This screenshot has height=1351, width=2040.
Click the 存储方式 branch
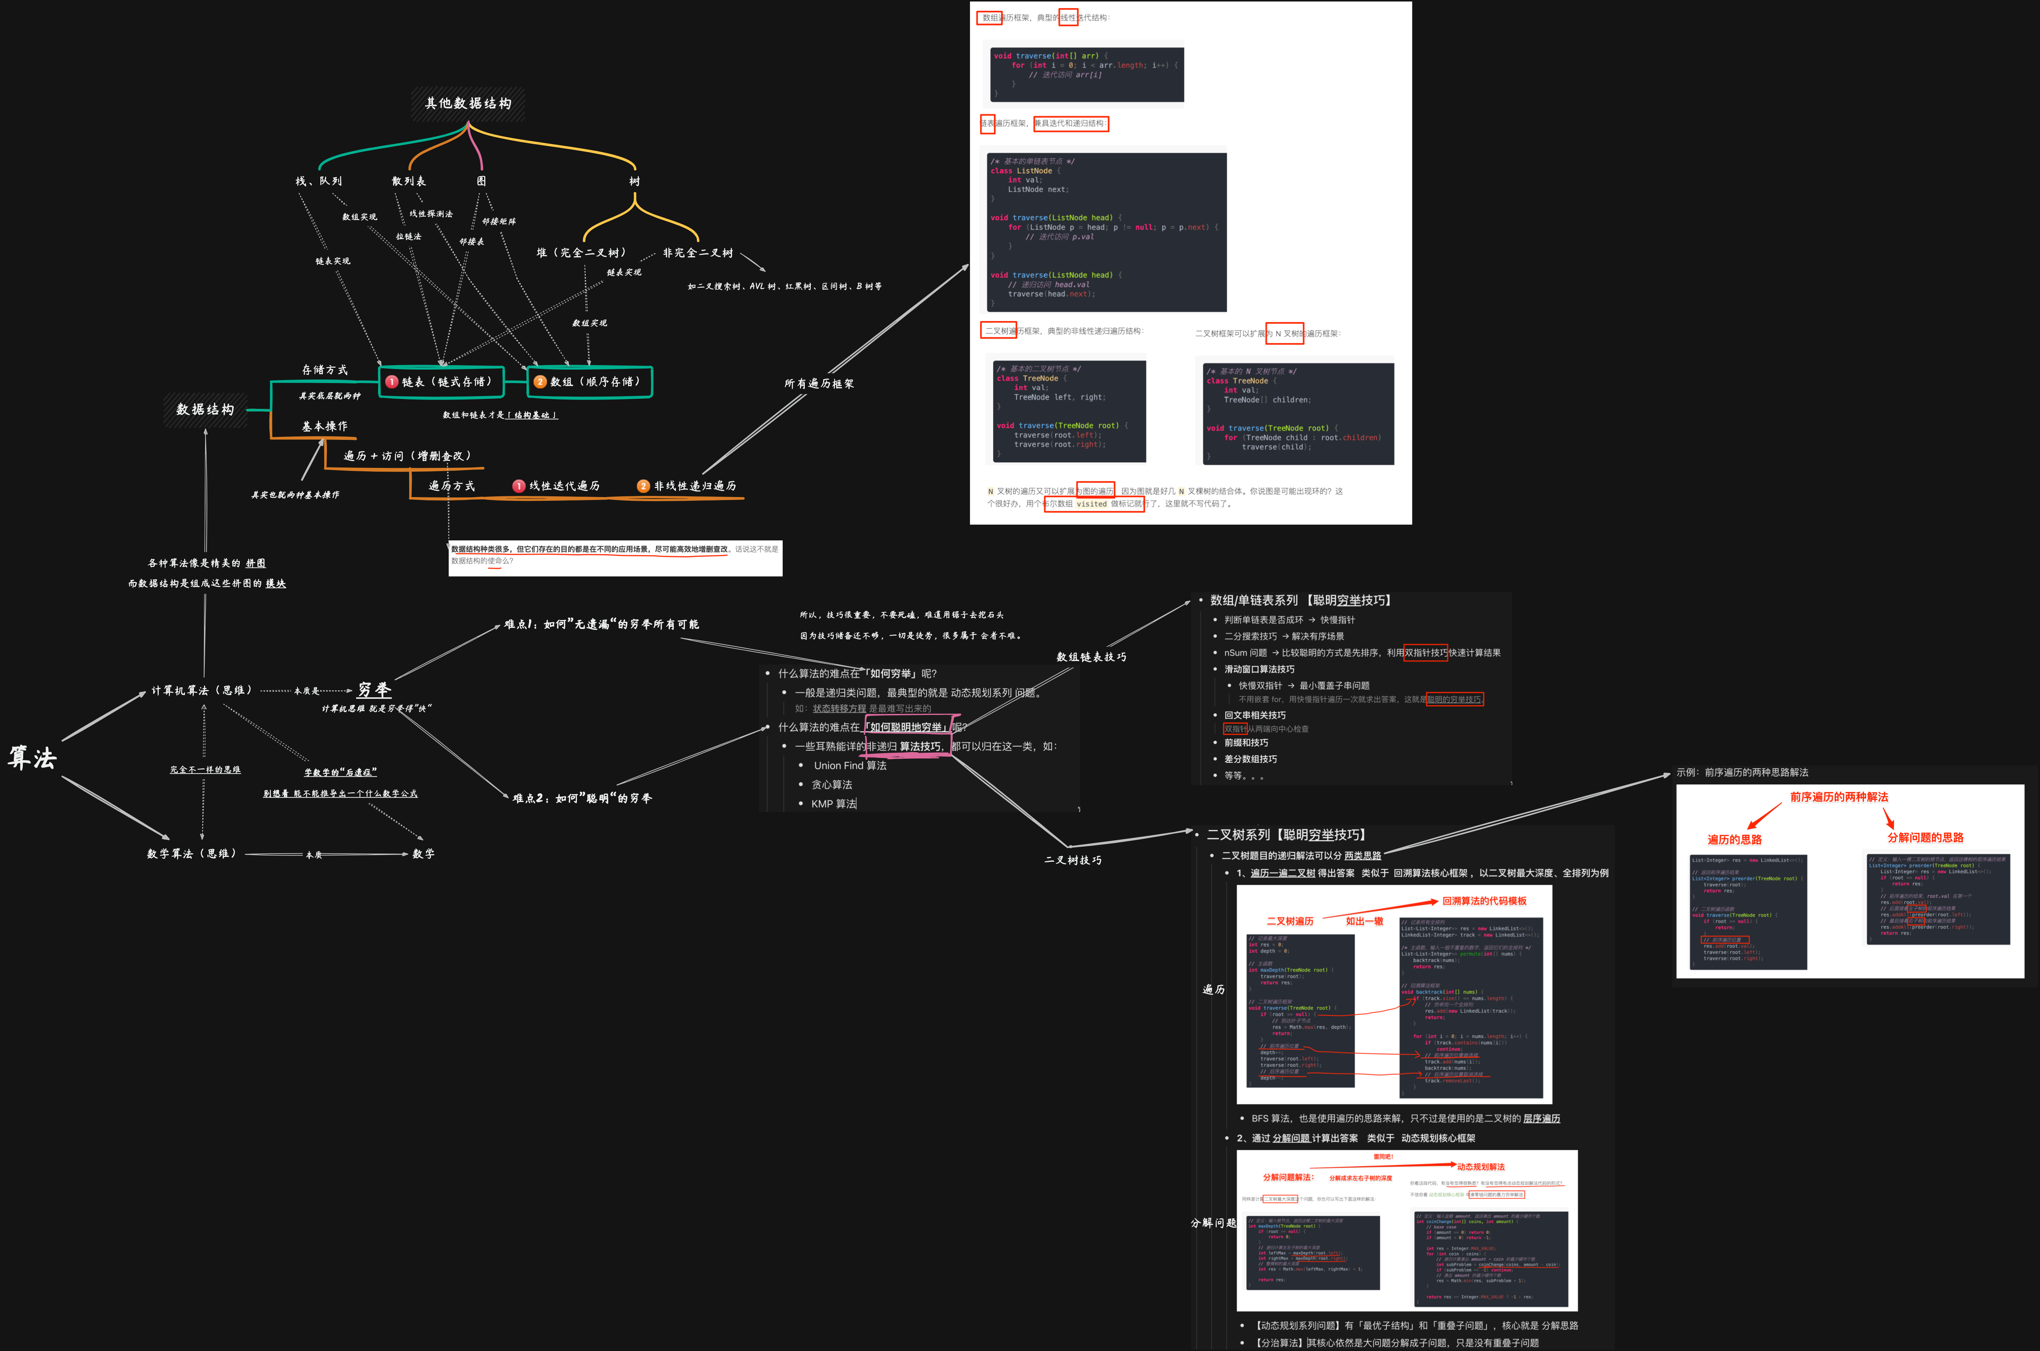[x=325, y=370]
